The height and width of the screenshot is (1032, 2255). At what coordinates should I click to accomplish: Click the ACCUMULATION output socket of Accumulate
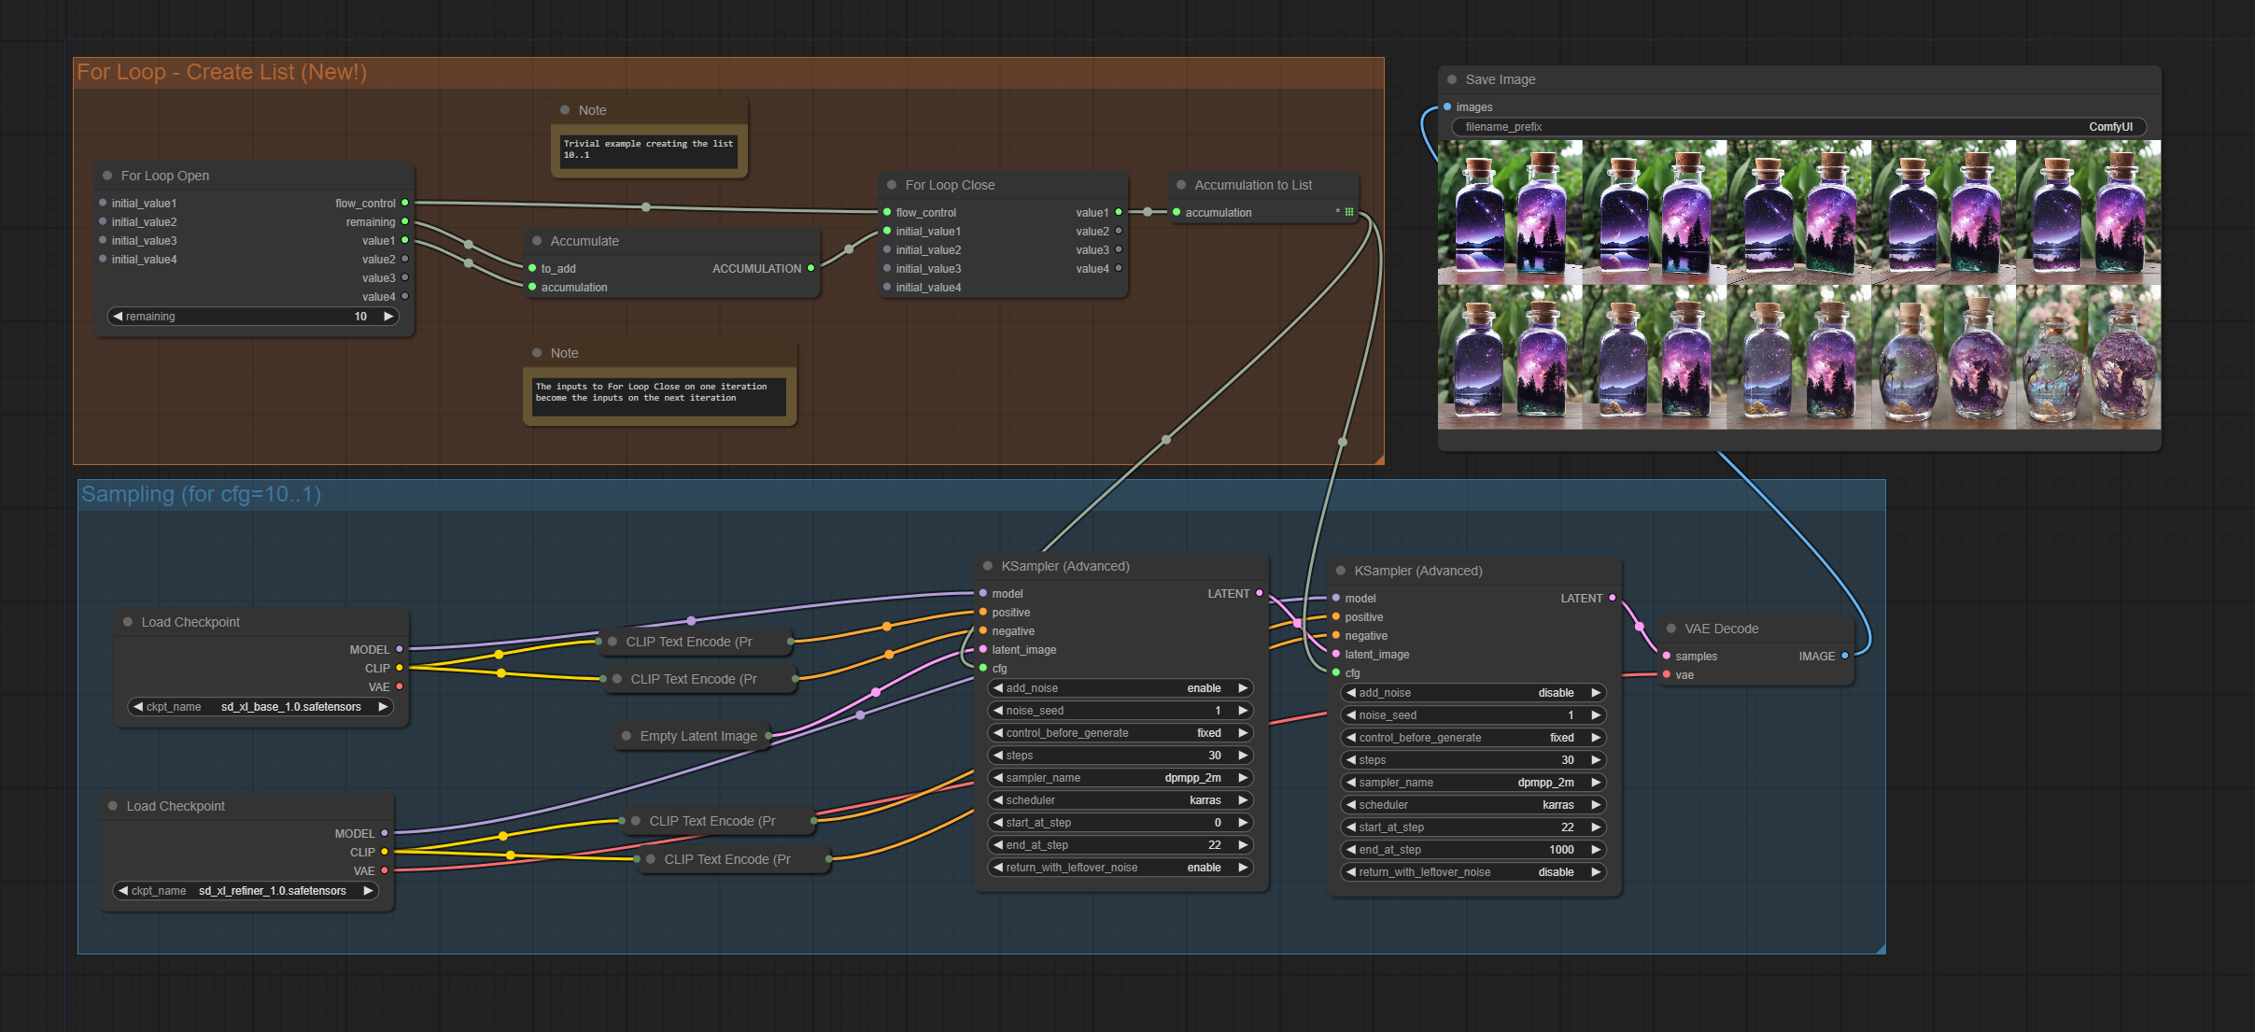(x=810, y=268)
